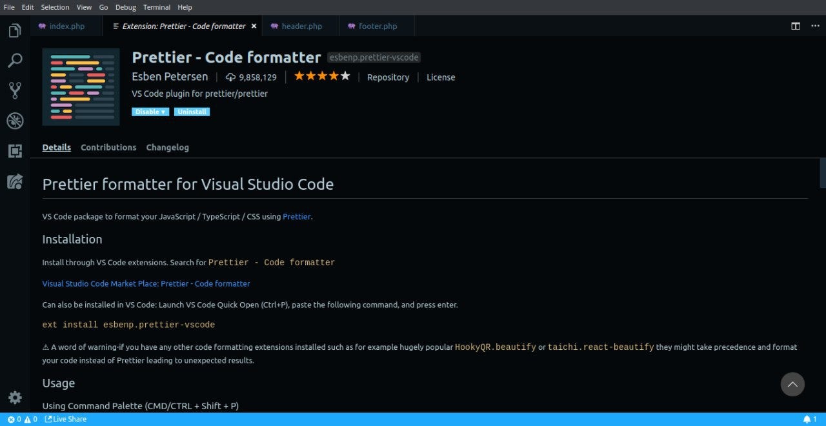Open the More Actions ellipsis menu
826x426 pixels.
coord(815,26)
